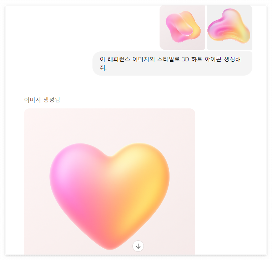Click the generated 3D heart image
The image size is (272, 260).
(110, 182)
